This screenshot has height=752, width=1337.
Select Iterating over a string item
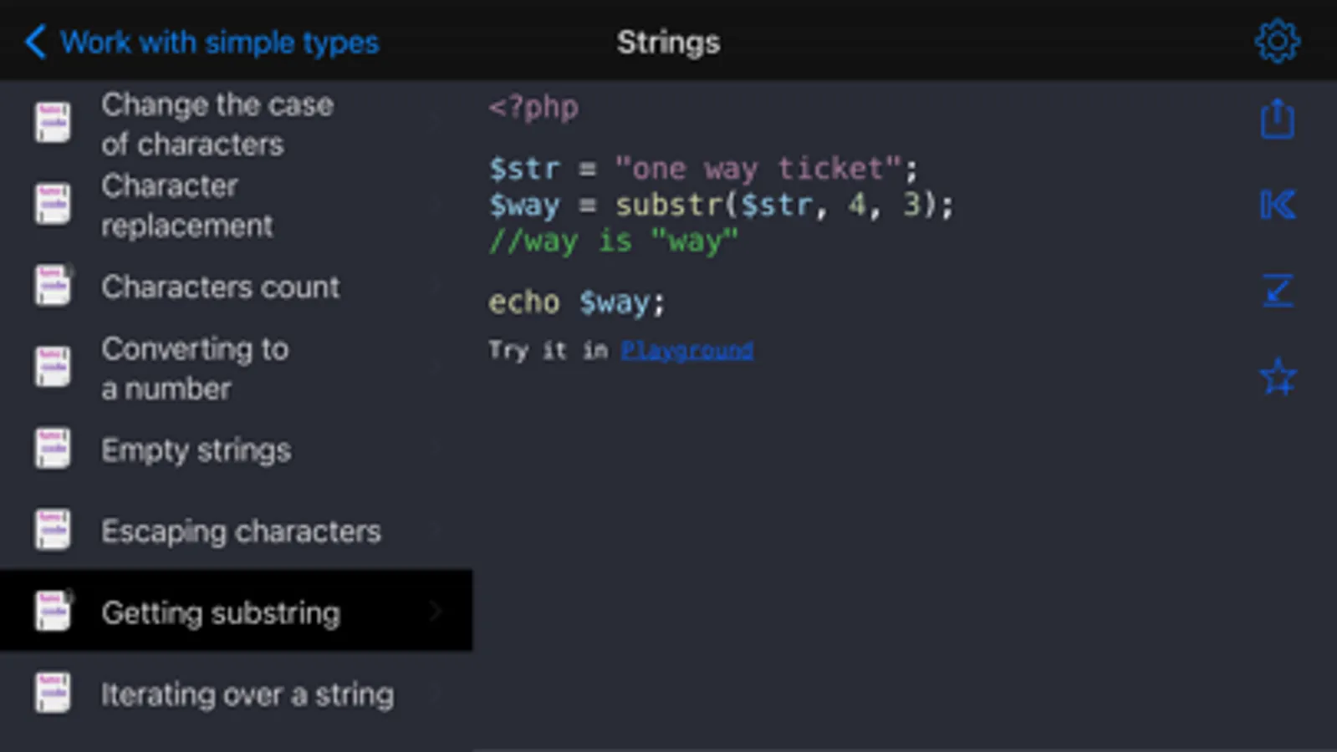coord(247,694)
